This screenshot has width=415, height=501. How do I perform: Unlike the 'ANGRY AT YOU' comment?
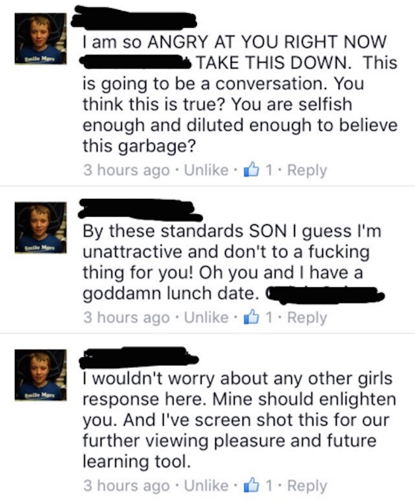click(x=206, y=170)
